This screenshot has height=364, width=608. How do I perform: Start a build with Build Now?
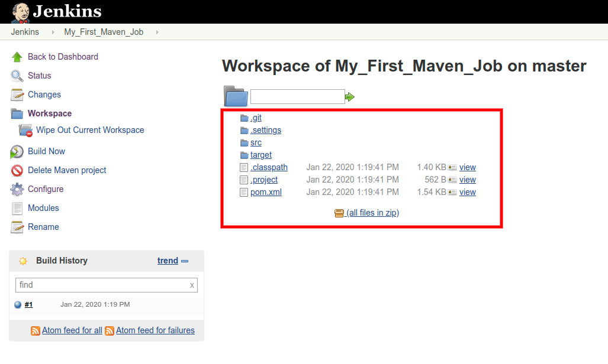pyautogui.click(x=47, y=152)
